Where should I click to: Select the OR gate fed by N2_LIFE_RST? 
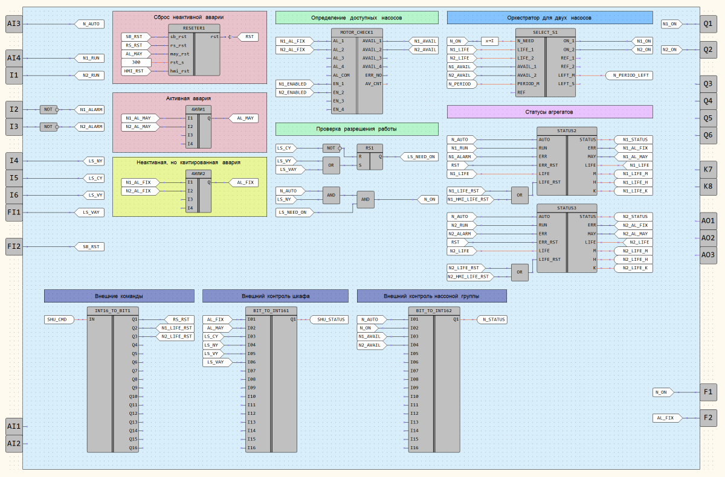pos(520,272)
